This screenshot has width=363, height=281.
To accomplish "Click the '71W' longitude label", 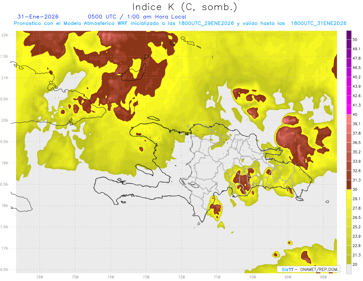I will click(x=217, y=277).
